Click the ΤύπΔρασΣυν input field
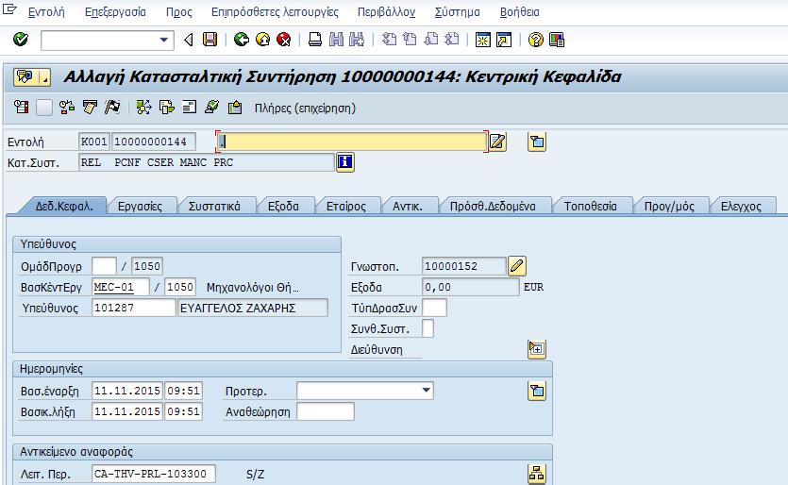 pos(434,308)
